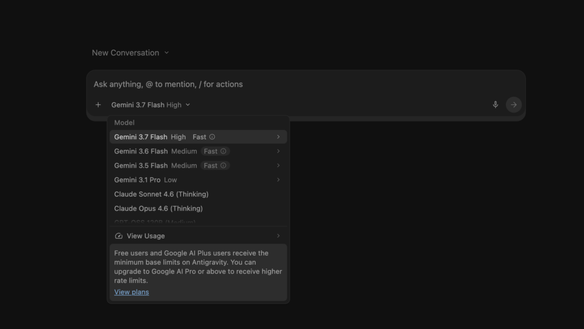Click the plus add-context icon

click(x=98, y=105)
